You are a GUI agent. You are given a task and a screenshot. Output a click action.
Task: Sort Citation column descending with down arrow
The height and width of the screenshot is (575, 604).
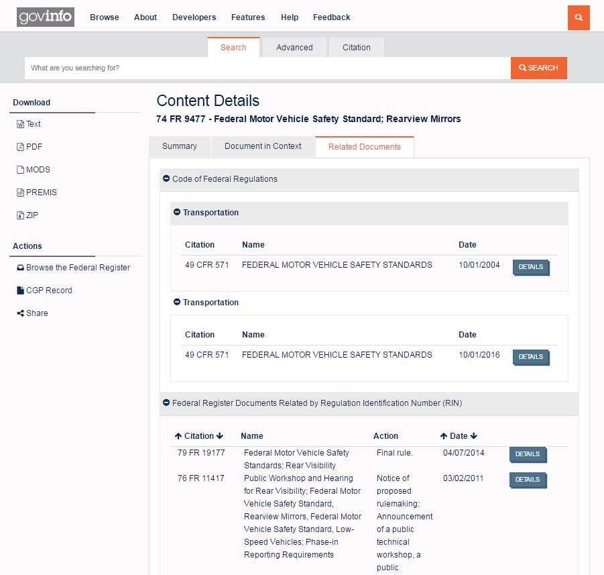tap(220, 436)
